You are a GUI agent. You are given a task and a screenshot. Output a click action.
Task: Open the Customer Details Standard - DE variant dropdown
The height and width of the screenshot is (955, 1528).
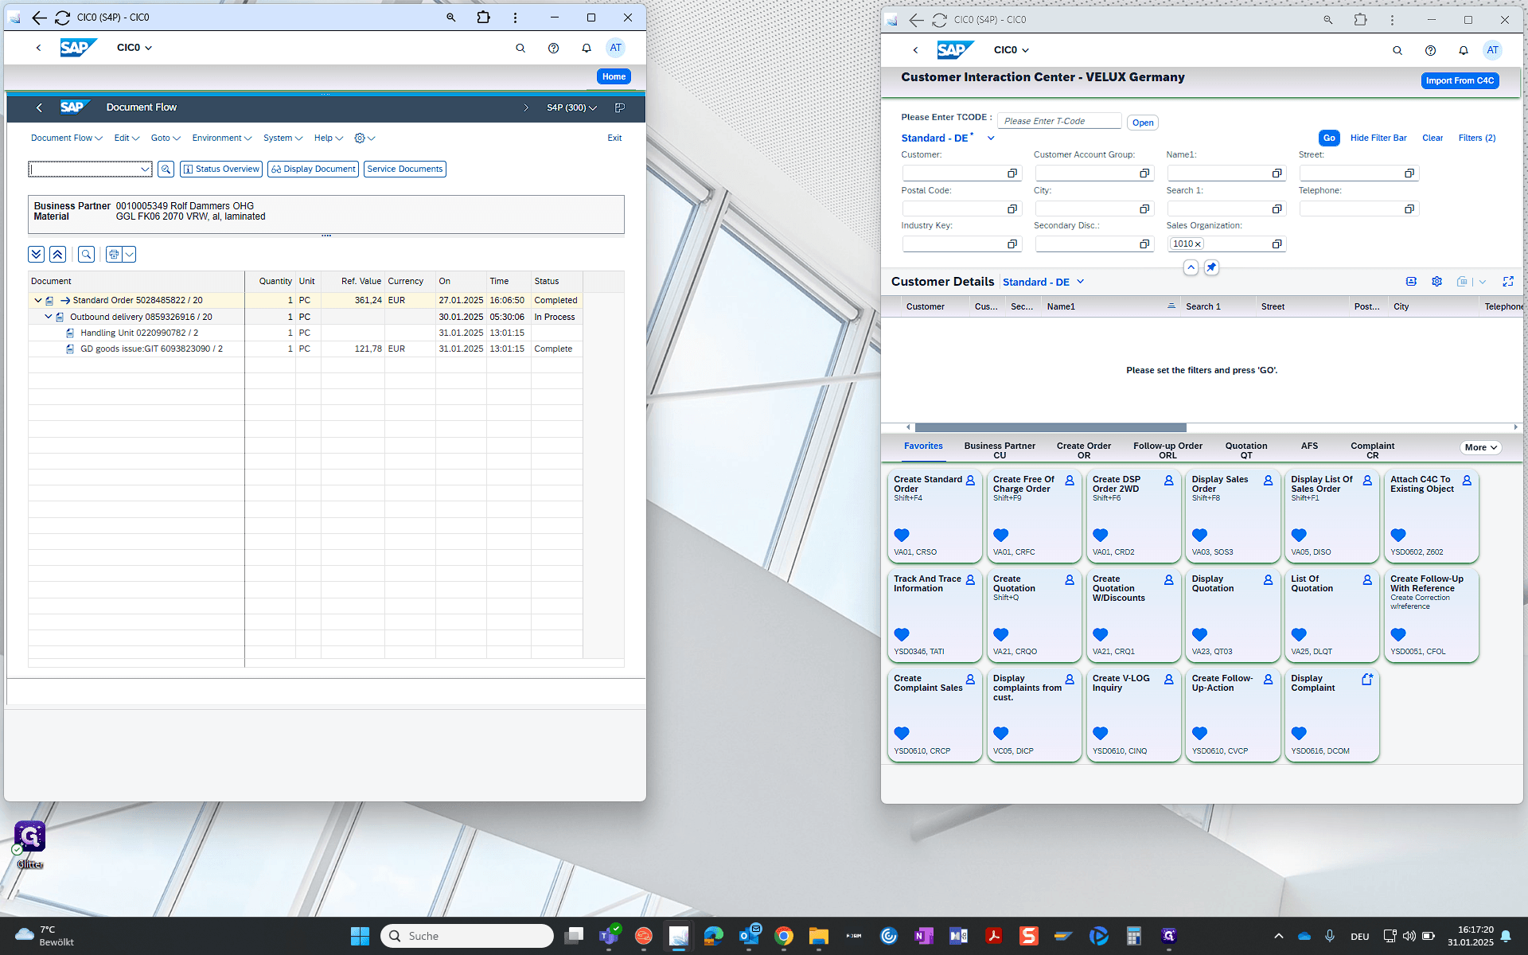point(1081,282)
